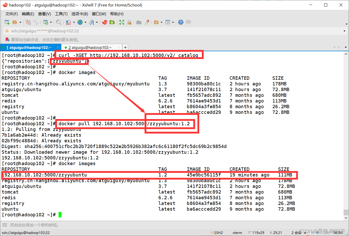Open the 工具(T) menu
Viewport: 349px width, 236px height.
pos(61,14)
